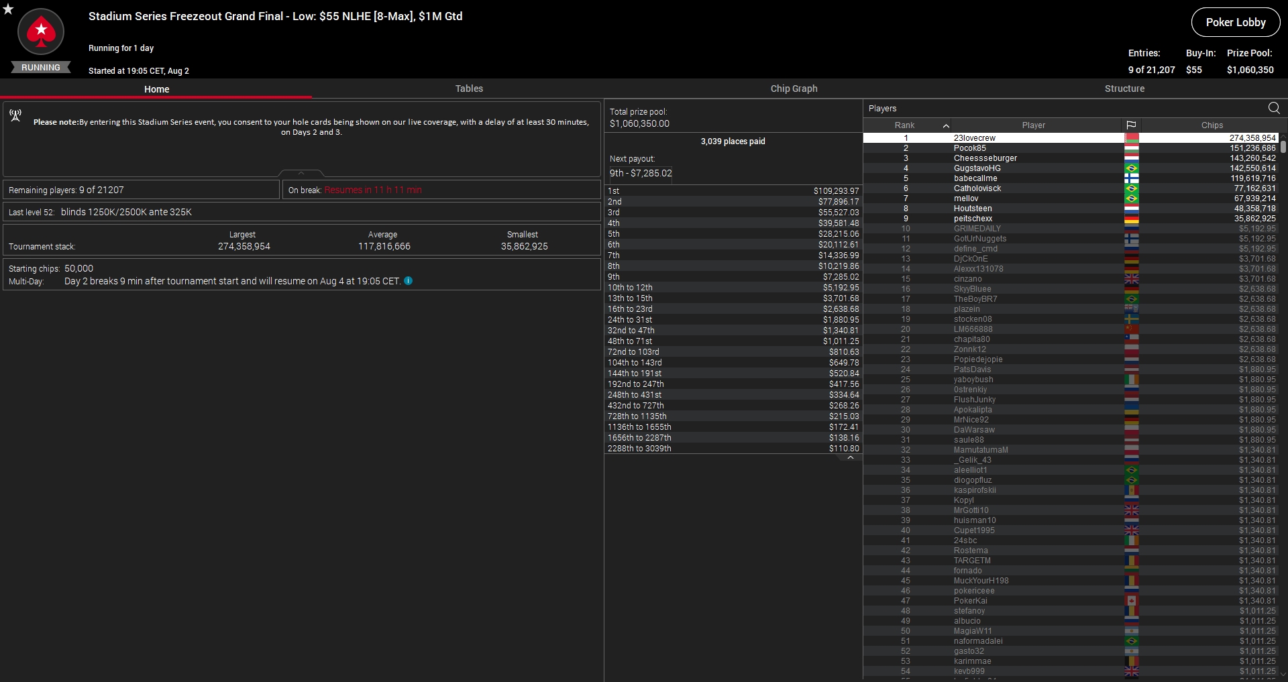Open the Chip Graph tab
The width and height of the screenshot is (1288, 682).
click(794, 89)
